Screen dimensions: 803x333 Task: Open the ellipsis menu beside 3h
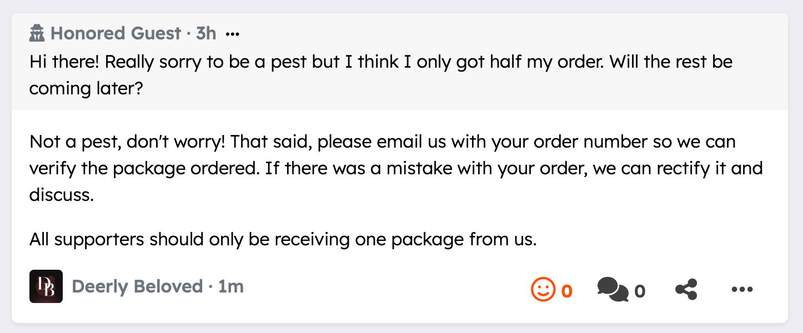(x=233, y=34)
